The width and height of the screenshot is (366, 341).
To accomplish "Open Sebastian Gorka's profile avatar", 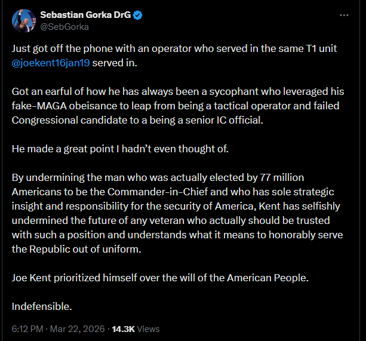I will click(22, 20).
